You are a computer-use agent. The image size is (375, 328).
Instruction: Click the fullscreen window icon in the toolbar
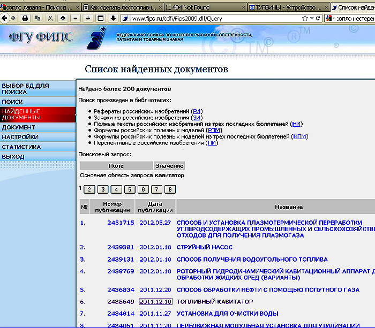pos(101,18)
